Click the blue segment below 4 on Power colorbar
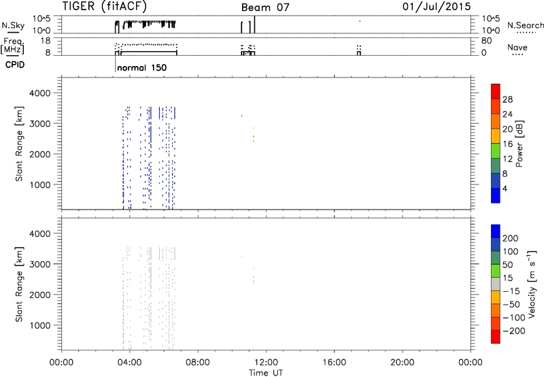 [496, 195]
